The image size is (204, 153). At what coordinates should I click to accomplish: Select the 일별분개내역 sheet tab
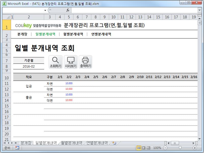46,143
